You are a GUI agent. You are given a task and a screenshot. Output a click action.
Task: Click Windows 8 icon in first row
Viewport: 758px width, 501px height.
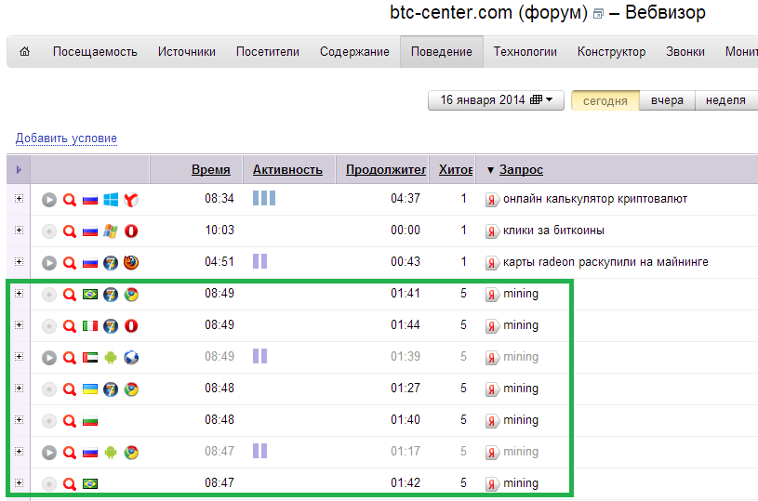111,200
